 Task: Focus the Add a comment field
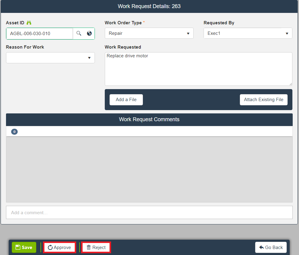(x=149, y=212)
